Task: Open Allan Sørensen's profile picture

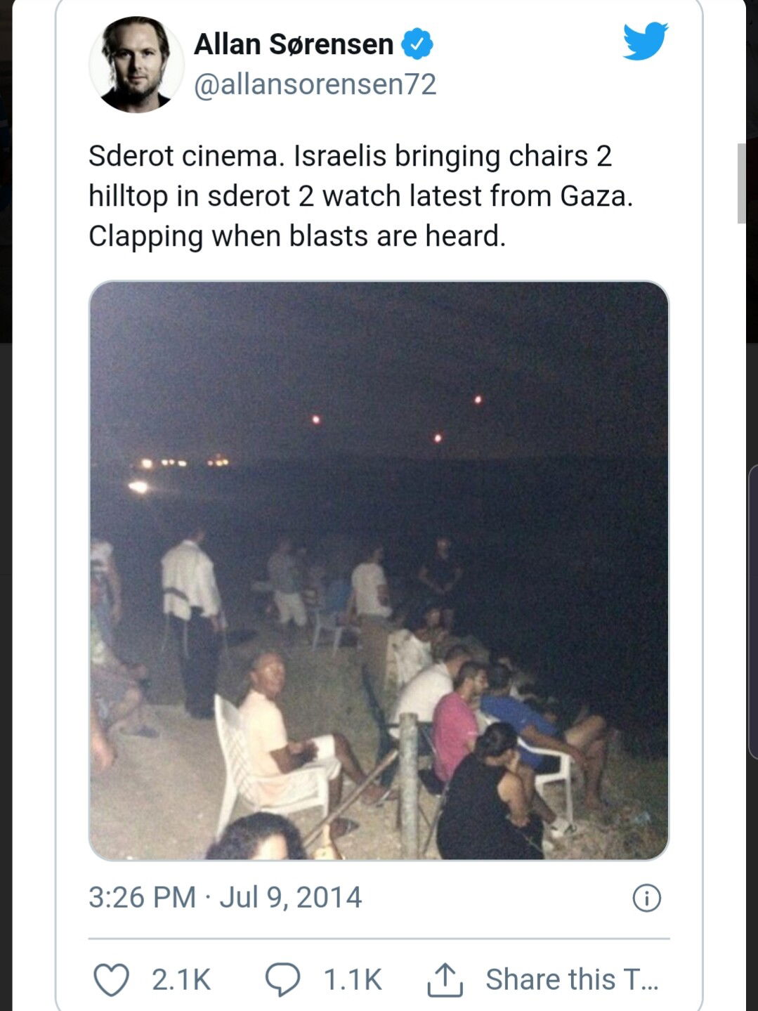Action: point(136,65)
